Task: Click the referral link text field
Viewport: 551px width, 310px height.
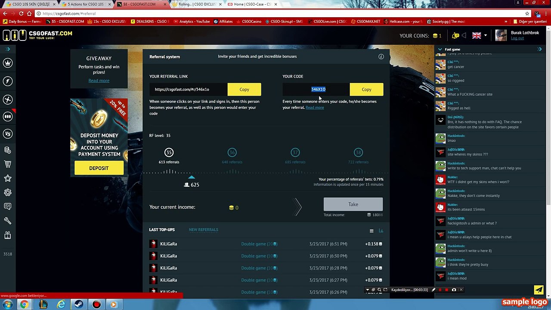Action: point(189,89)
